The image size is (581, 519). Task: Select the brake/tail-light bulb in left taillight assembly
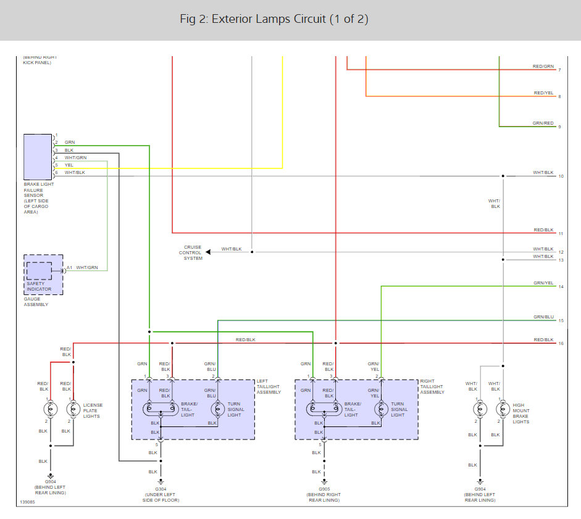pos(161,409)
